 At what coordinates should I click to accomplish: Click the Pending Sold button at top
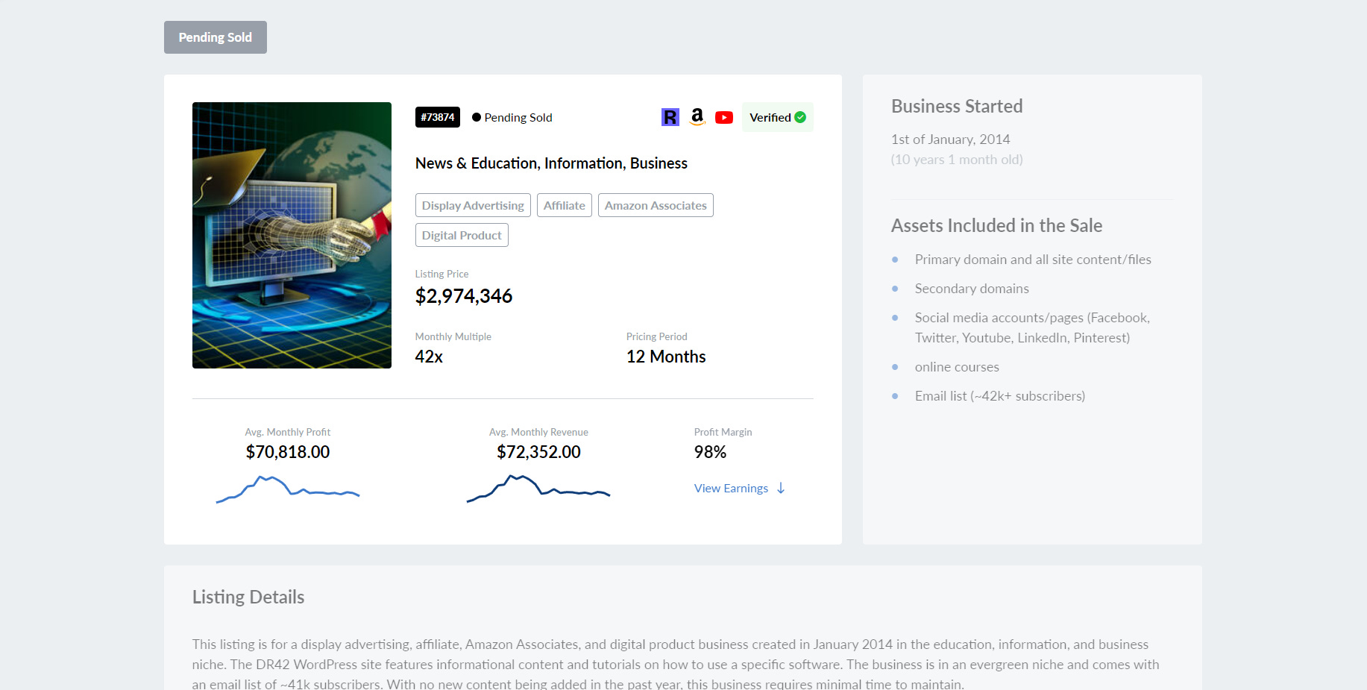coord(216,37)
